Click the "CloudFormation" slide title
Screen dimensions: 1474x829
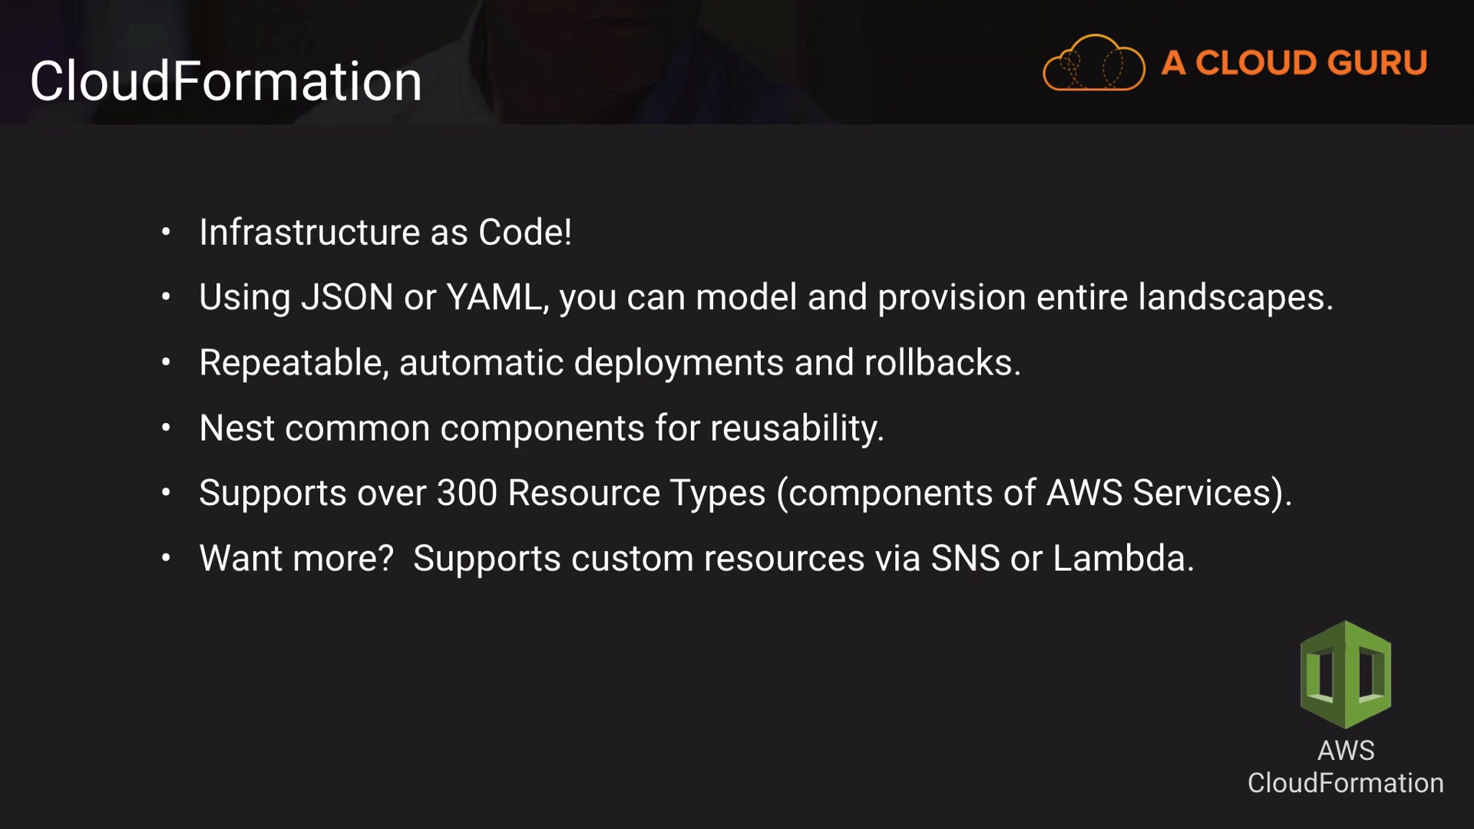pyautogui.click(x=226, y=81)
